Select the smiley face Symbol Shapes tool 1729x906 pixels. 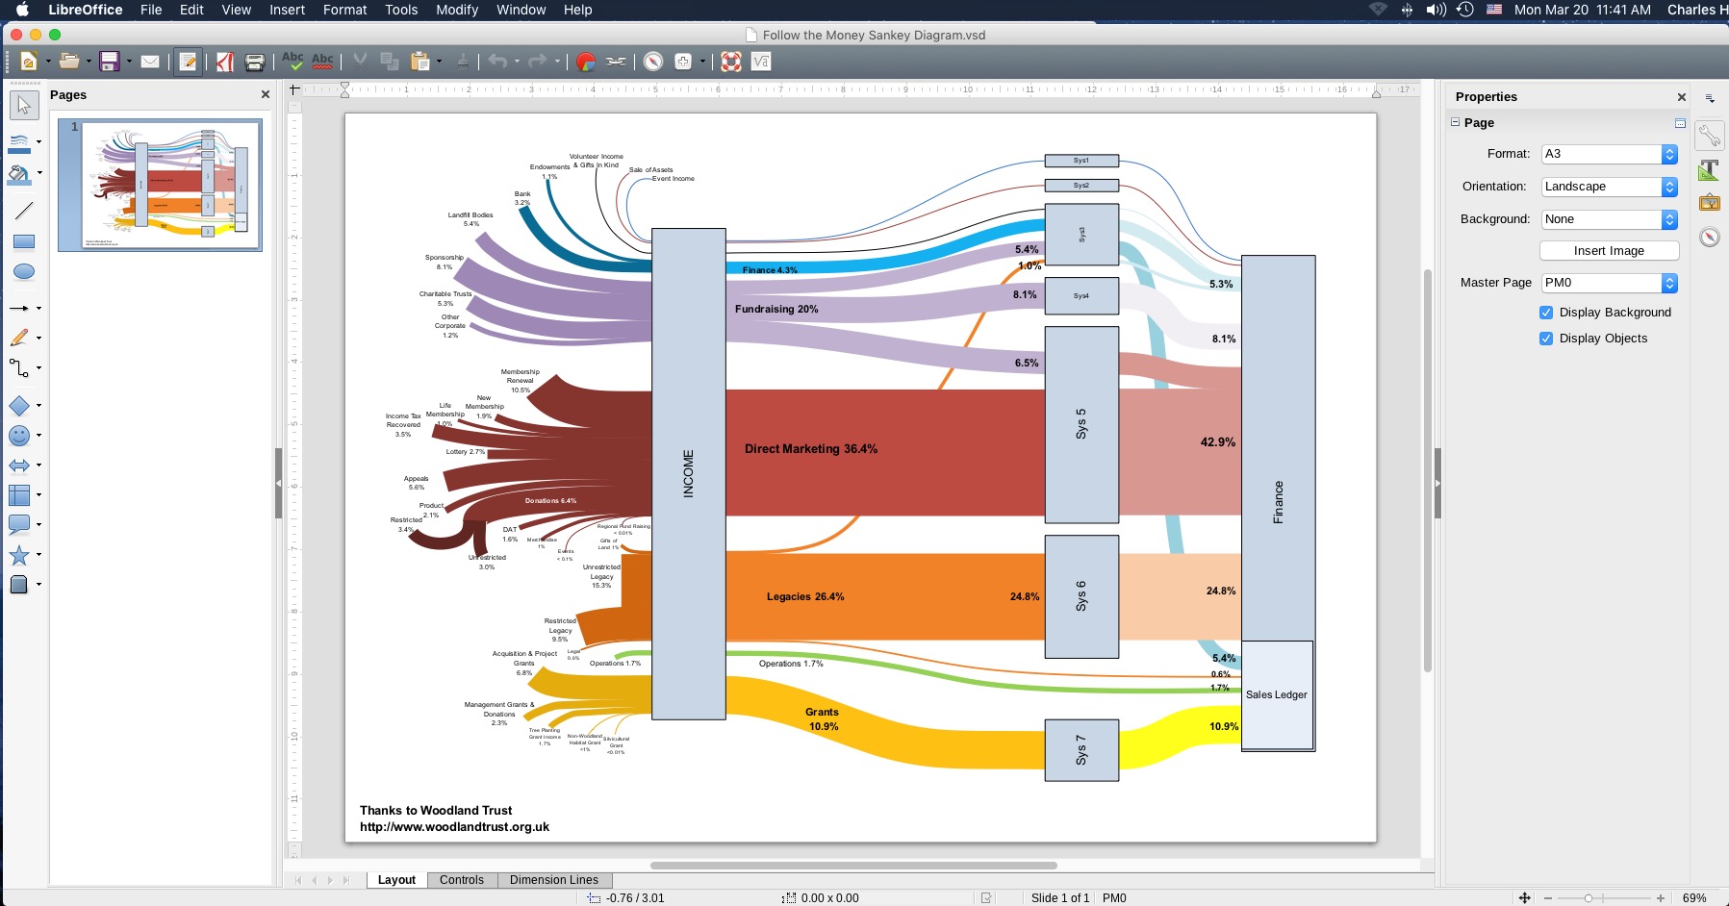19,436
